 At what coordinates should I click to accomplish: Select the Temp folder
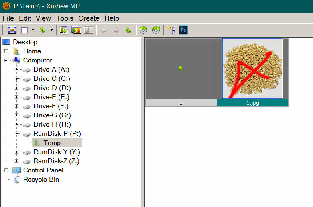pos(52,143)
